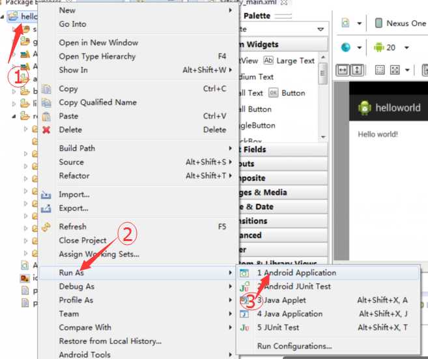Click the Nexus One device icon

point(378,23)
